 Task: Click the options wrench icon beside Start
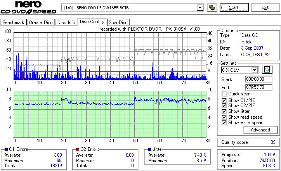click(x=212, y=7)
